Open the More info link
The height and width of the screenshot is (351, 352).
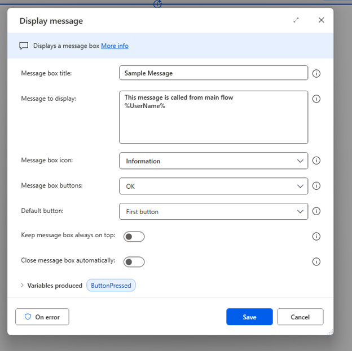115,46
